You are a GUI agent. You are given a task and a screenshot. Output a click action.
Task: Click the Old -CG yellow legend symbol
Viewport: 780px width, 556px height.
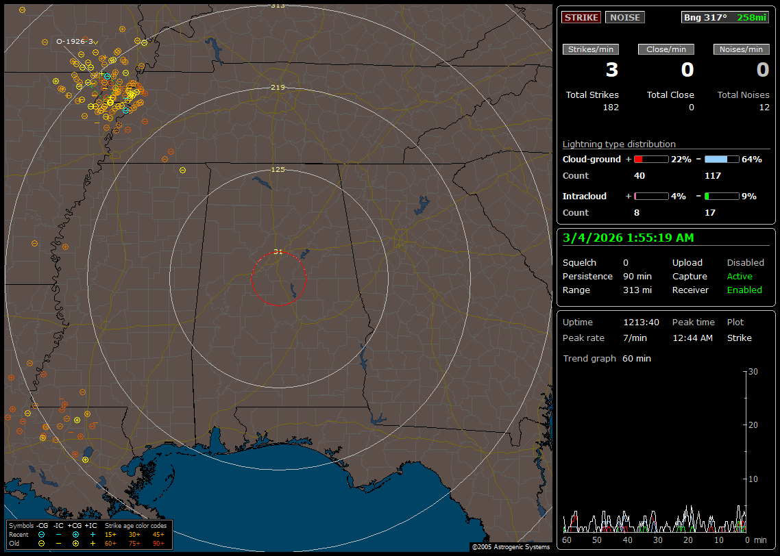41,543
